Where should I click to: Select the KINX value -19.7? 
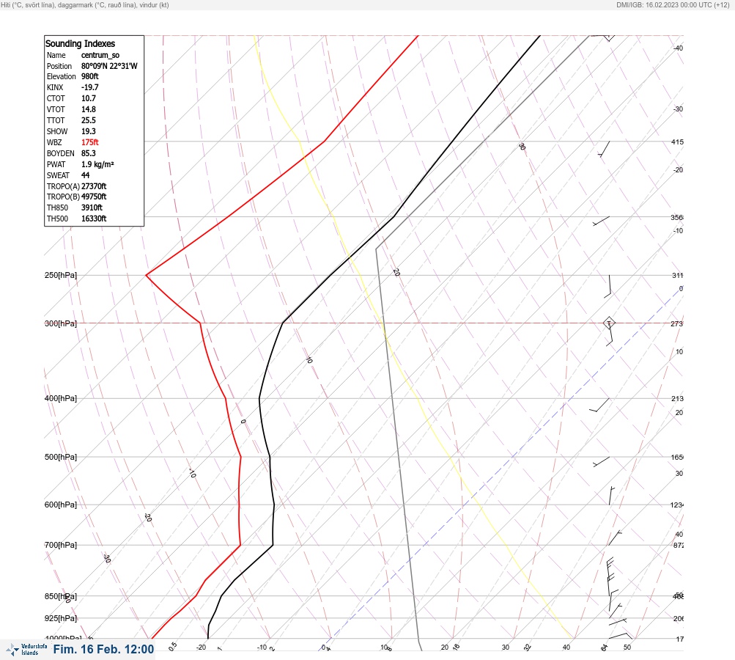click(x=90, y=87)
